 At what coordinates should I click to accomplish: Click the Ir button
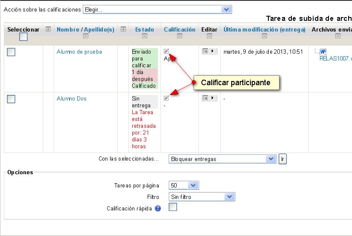pyautogui.click(x=283, y=159)
